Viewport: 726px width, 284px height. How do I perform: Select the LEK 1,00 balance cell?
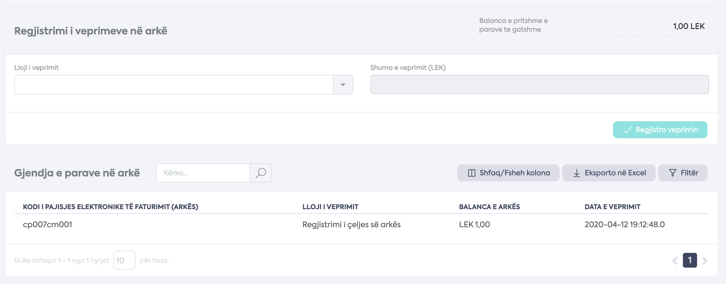pyautogui.click(x=474, y=224)
